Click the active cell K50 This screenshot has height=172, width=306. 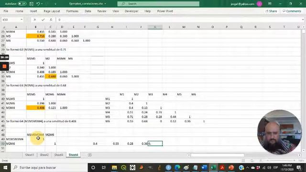[x=155, y=143]
